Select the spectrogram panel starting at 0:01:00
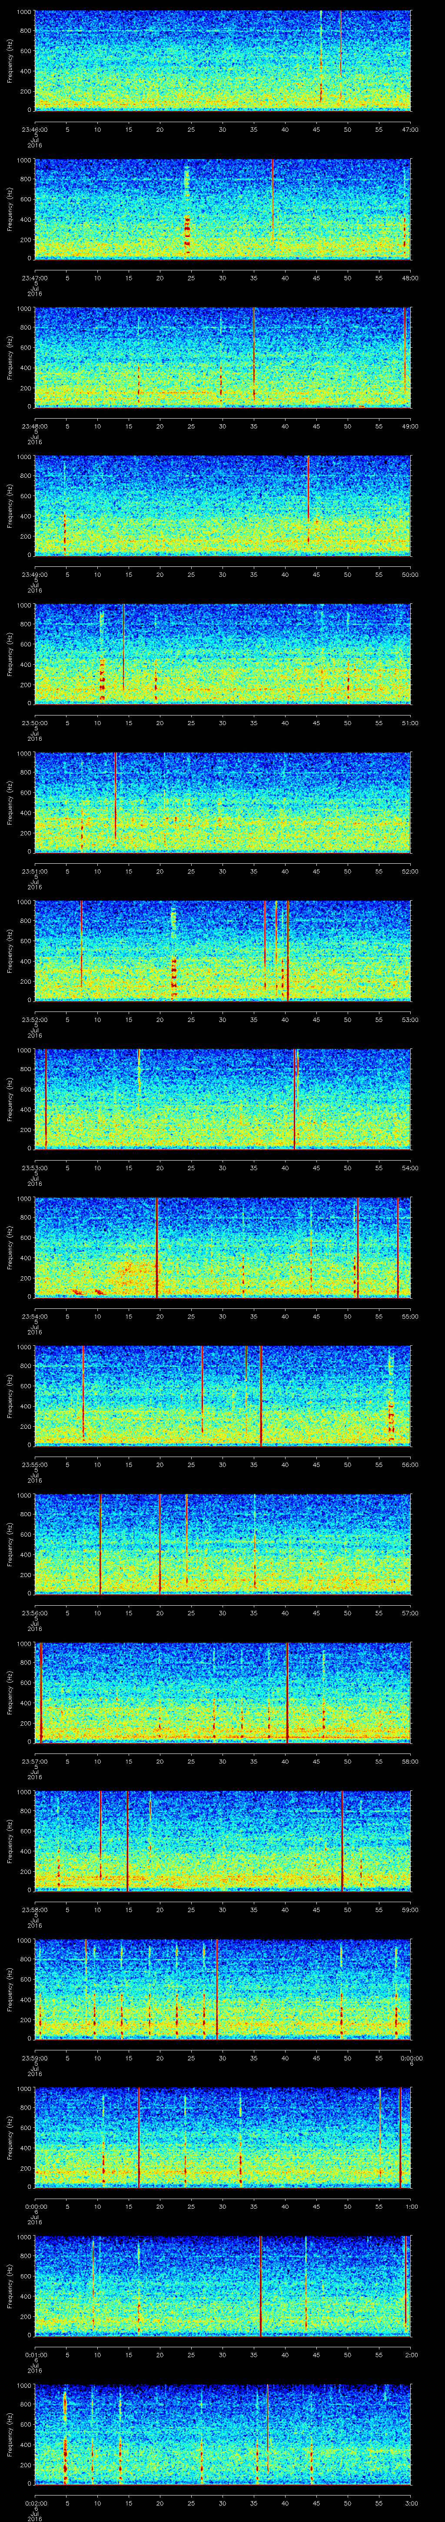This screenshot has width=445, height=2522. tap(223, 2285)
